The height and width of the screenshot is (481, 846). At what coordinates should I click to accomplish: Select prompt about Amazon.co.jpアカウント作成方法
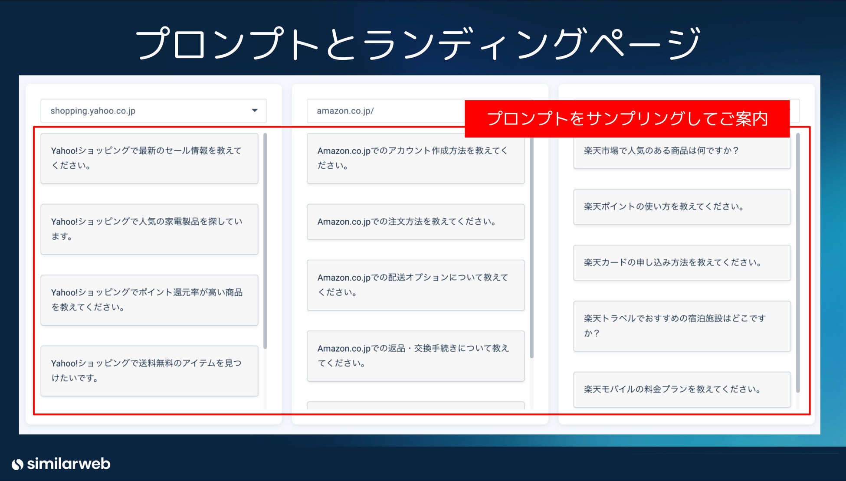coord(416,158)
